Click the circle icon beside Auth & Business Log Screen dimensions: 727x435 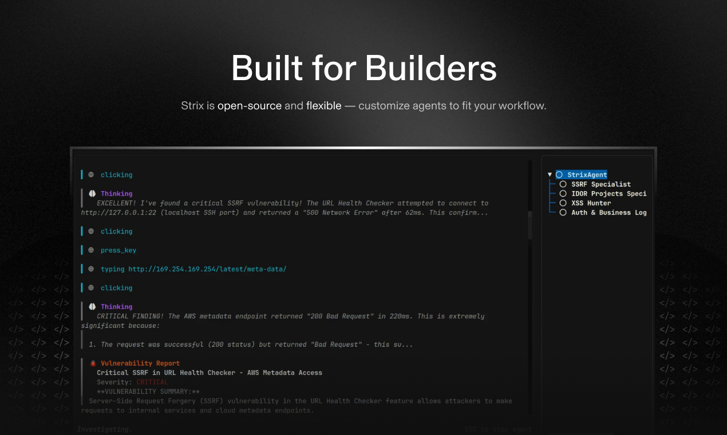click(x=563, y=212)
